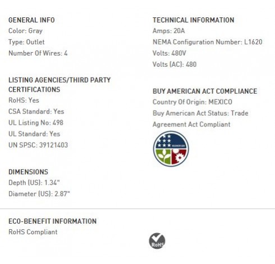
Task: Click the Technical Information heading
Action: point(194,20)
